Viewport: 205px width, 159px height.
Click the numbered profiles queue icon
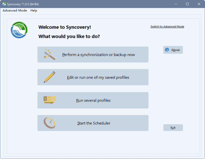pyautogui.click(x=49, y=100)
